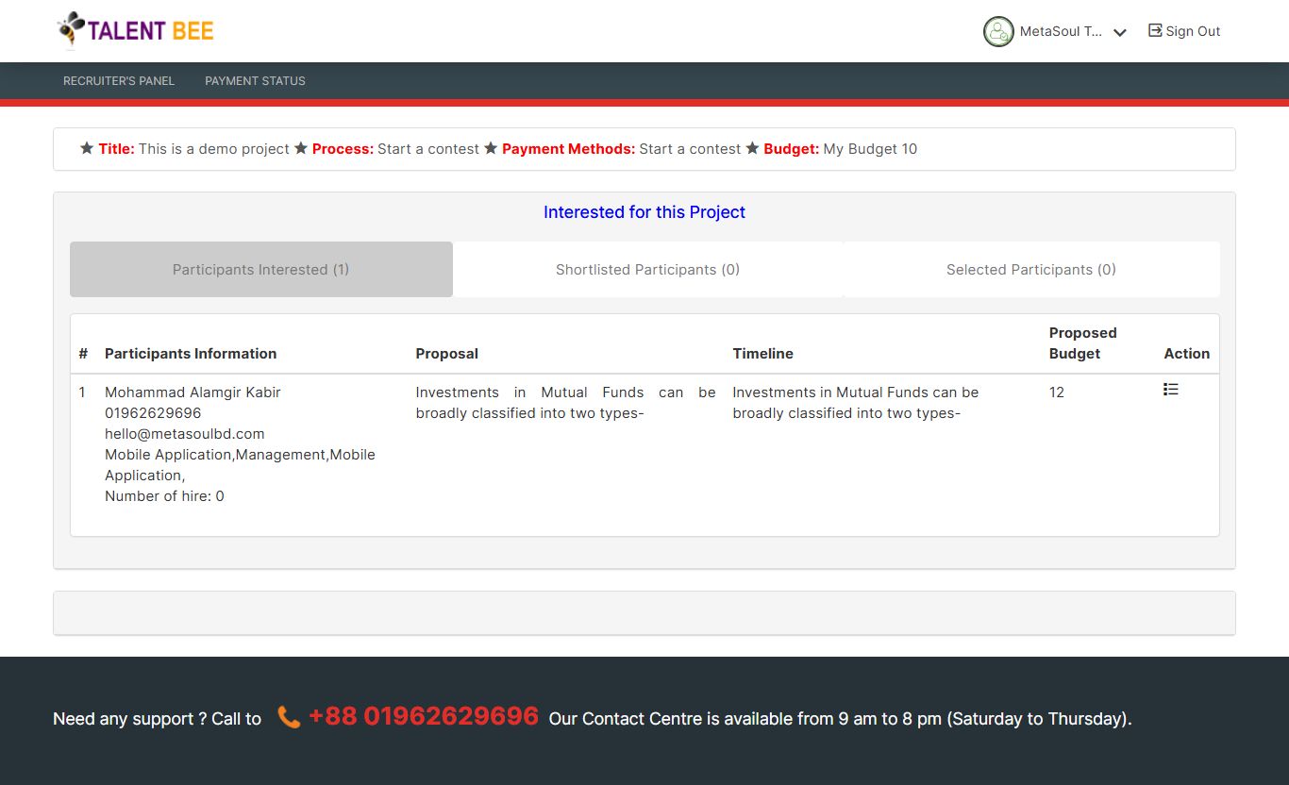The width and height of the screenshot is (1289, 785).
Task: Open the Payment Status menu
Action: pyautogui.click(x=255, y=81)
